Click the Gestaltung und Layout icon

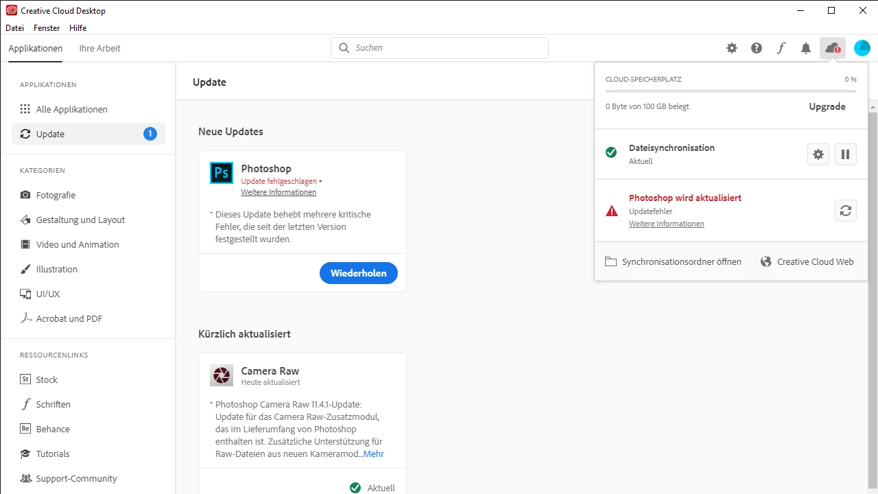pos(25,220)
